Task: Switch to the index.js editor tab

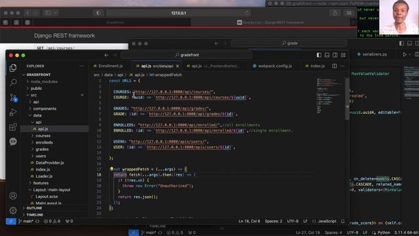Action: (x=315, y=66)
